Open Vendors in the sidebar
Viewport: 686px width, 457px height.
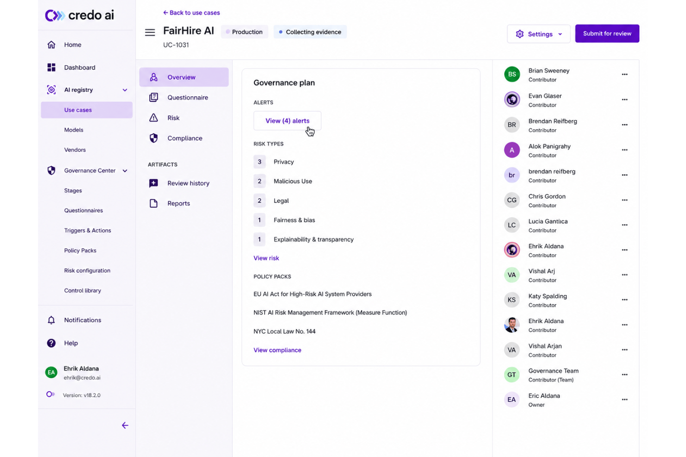pos(75,150)
